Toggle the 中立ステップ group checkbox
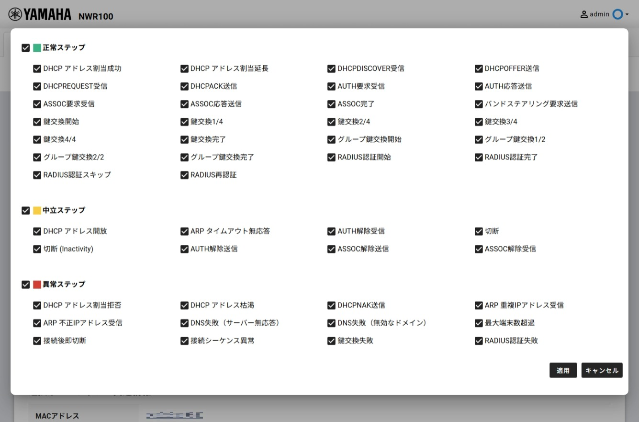The width and height of the screenshot is (639, 422). tap(26, 210)
